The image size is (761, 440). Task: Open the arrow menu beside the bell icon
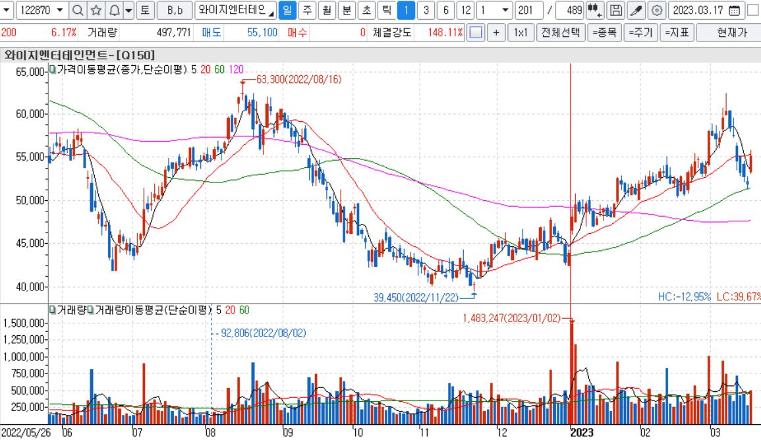point(128,10)
